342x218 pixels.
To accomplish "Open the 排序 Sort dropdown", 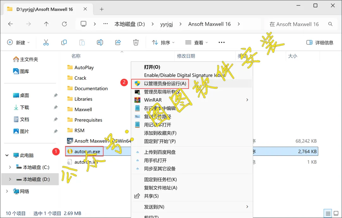I will click(x=163, y=43).
